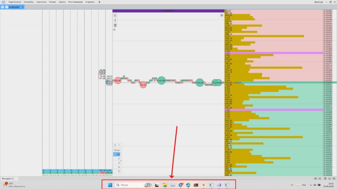Click the 09:50 time column label

109,175
